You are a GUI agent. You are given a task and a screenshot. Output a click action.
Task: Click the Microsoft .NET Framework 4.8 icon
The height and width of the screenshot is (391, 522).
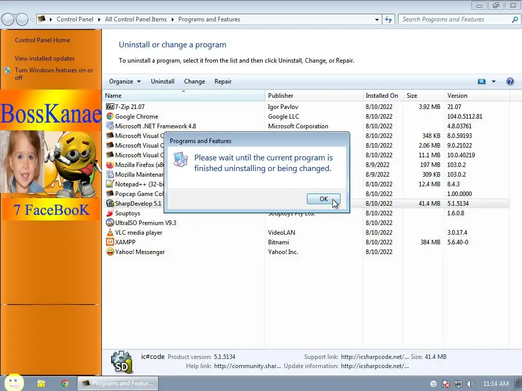pos(110,126)
